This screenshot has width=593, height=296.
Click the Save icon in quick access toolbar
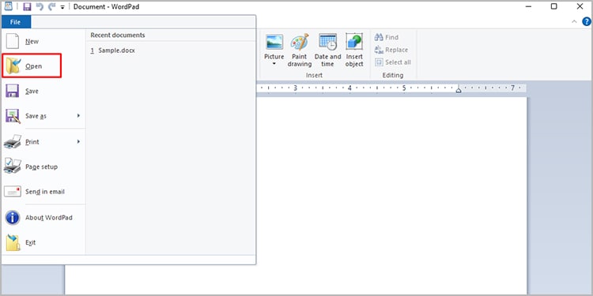click(x=27, y=7)
